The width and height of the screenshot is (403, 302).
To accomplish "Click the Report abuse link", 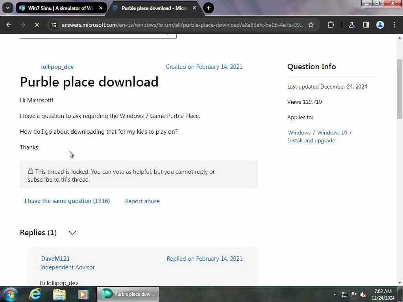I will tap(142, 201).
